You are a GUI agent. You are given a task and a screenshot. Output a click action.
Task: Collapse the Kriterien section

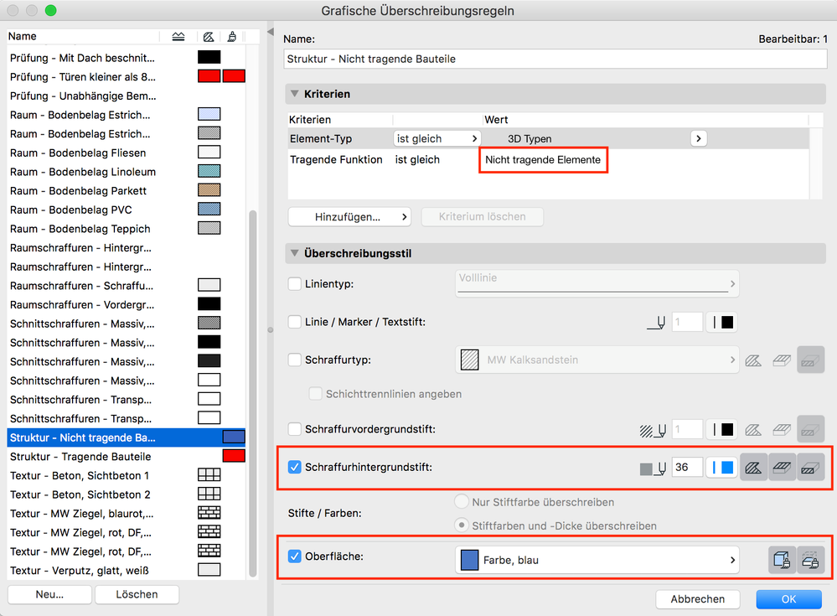coord(294,93)
